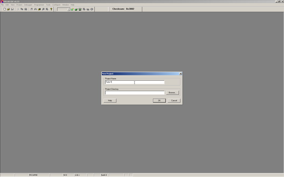Open the Configure menu
Image resolution: width=284 pixels, height=177 pixels.
56,5
